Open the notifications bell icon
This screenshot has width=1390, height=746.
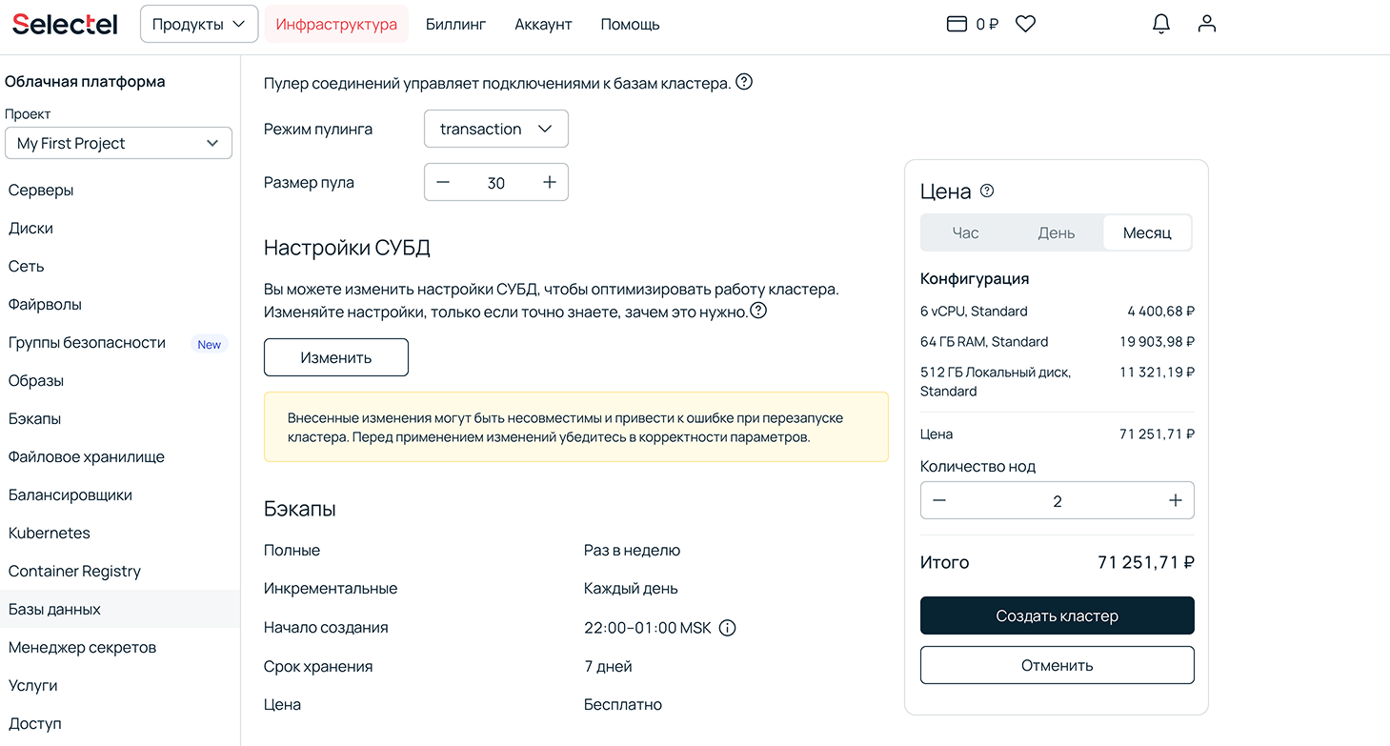click(1160, 25)
